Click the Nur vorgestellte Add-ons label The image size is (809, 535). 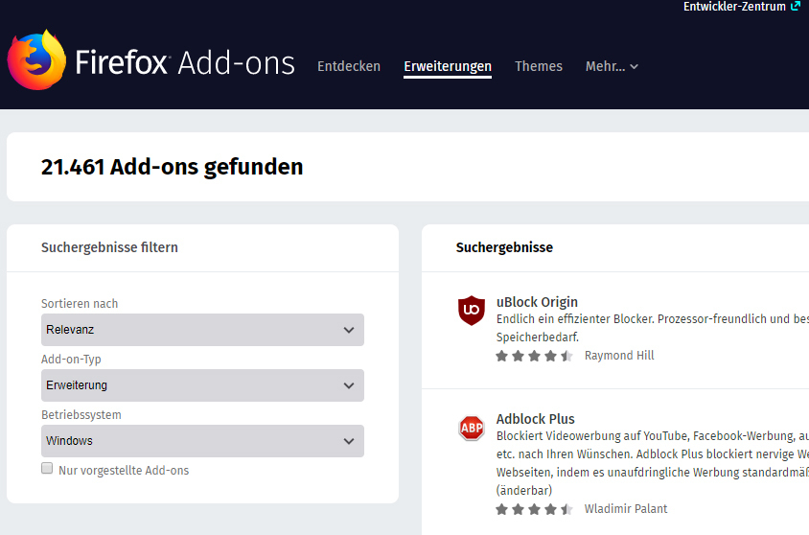click(124, 471)
